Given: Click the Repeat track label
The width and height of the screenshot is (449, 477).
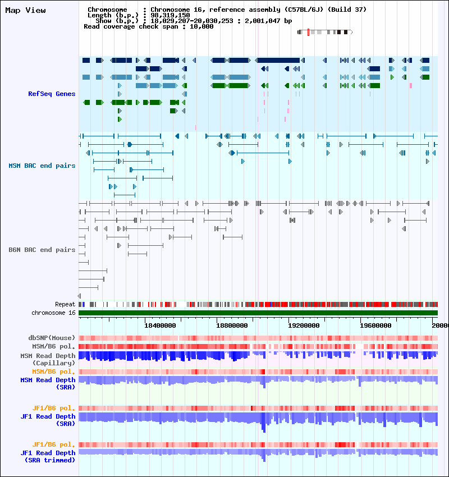Looking at the screenshot, I should tap(65, 304).
